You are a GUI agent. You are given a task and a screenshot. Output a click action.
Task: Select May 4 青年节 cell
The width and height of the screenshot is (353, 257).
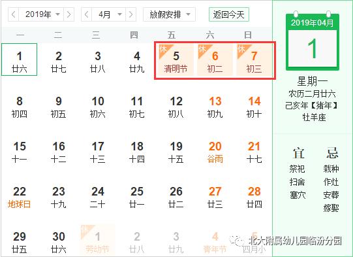(x=215, y=243)
